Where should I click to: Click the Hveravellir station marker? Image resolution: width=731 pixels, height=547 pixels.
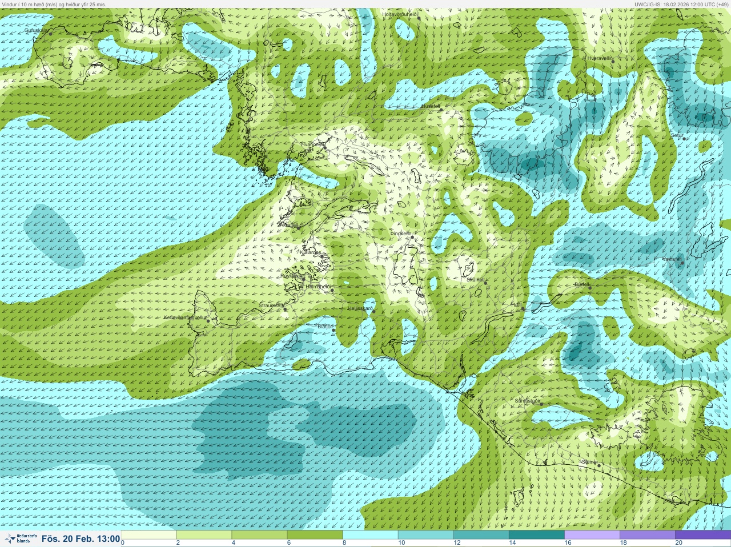pyautogui.click(x=612, y=61)
